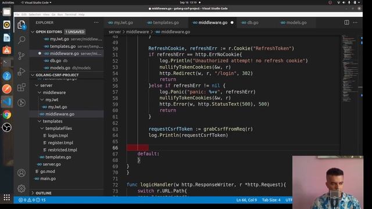Open main.go in file tree
The width and height of the screenshot is (372, 209).
point(48,178)
